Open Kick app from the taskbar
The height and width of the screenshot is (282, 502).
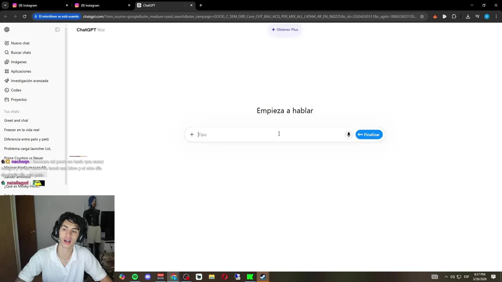[250, 277]
